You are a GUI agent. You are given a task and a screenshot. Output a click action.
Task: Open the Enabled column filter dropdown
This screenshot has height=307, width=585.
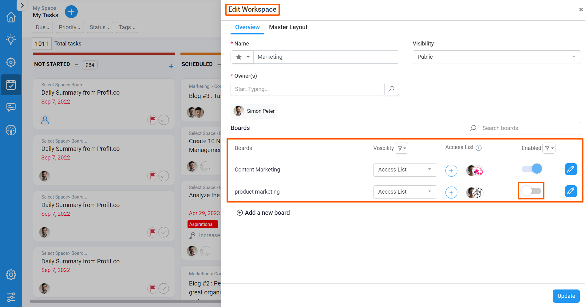[549, 148]
